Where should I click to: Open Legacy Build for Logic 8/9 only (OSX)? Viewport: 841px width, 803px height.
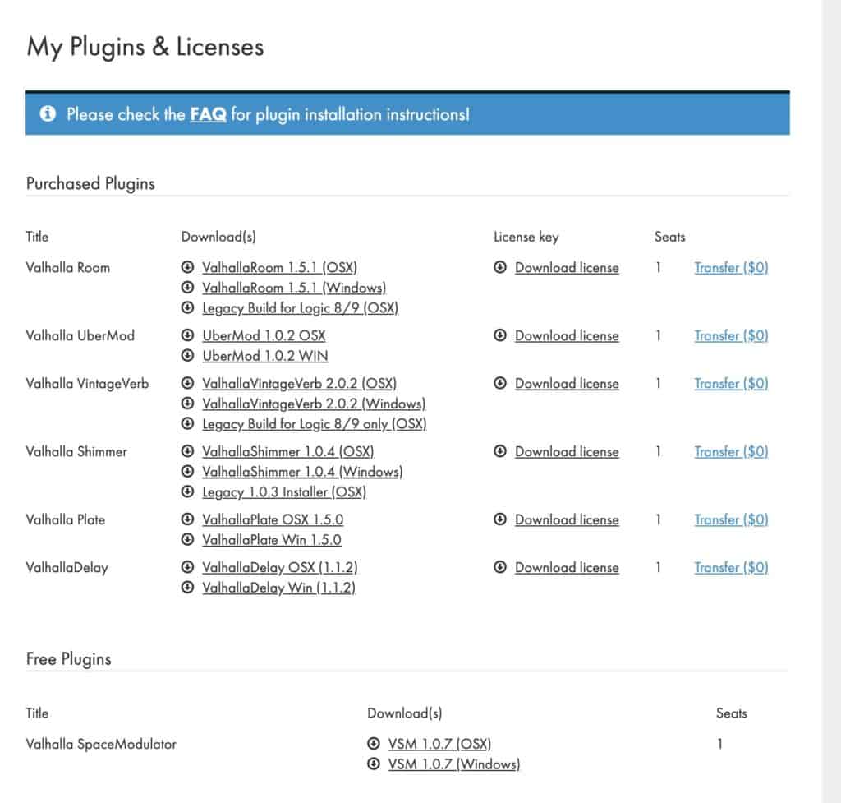[x=315, y=424]
